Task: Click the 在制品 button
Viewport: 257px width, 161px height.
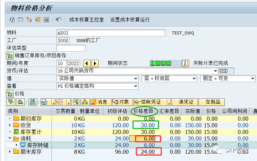Action: [212, 102]
